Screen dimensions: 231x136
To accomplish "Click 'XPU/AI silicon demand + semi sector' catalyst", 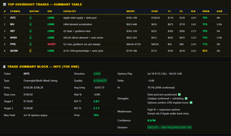I will (83, 38).
